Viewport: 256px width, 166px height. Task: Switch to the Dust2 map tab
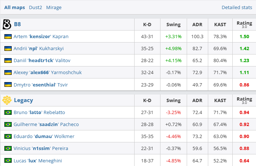(35, 7)
